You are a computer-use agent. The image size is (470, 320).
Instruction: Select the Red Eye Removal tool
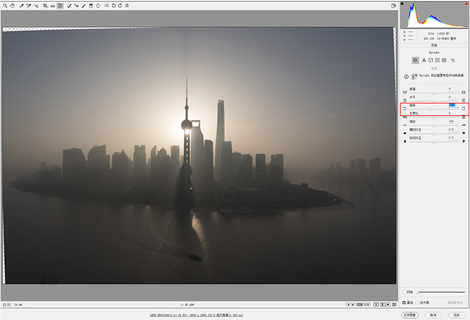coord(77,6)
